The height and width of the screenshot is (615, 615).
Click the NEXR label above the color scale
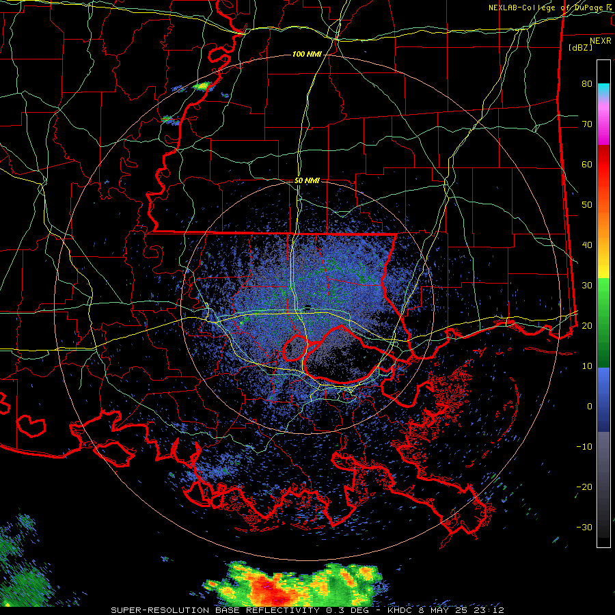tap(601, 41)
